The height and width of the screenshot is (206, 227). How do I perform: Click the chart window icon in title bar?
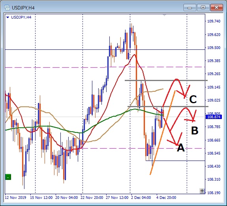click(x=7, y=8)
